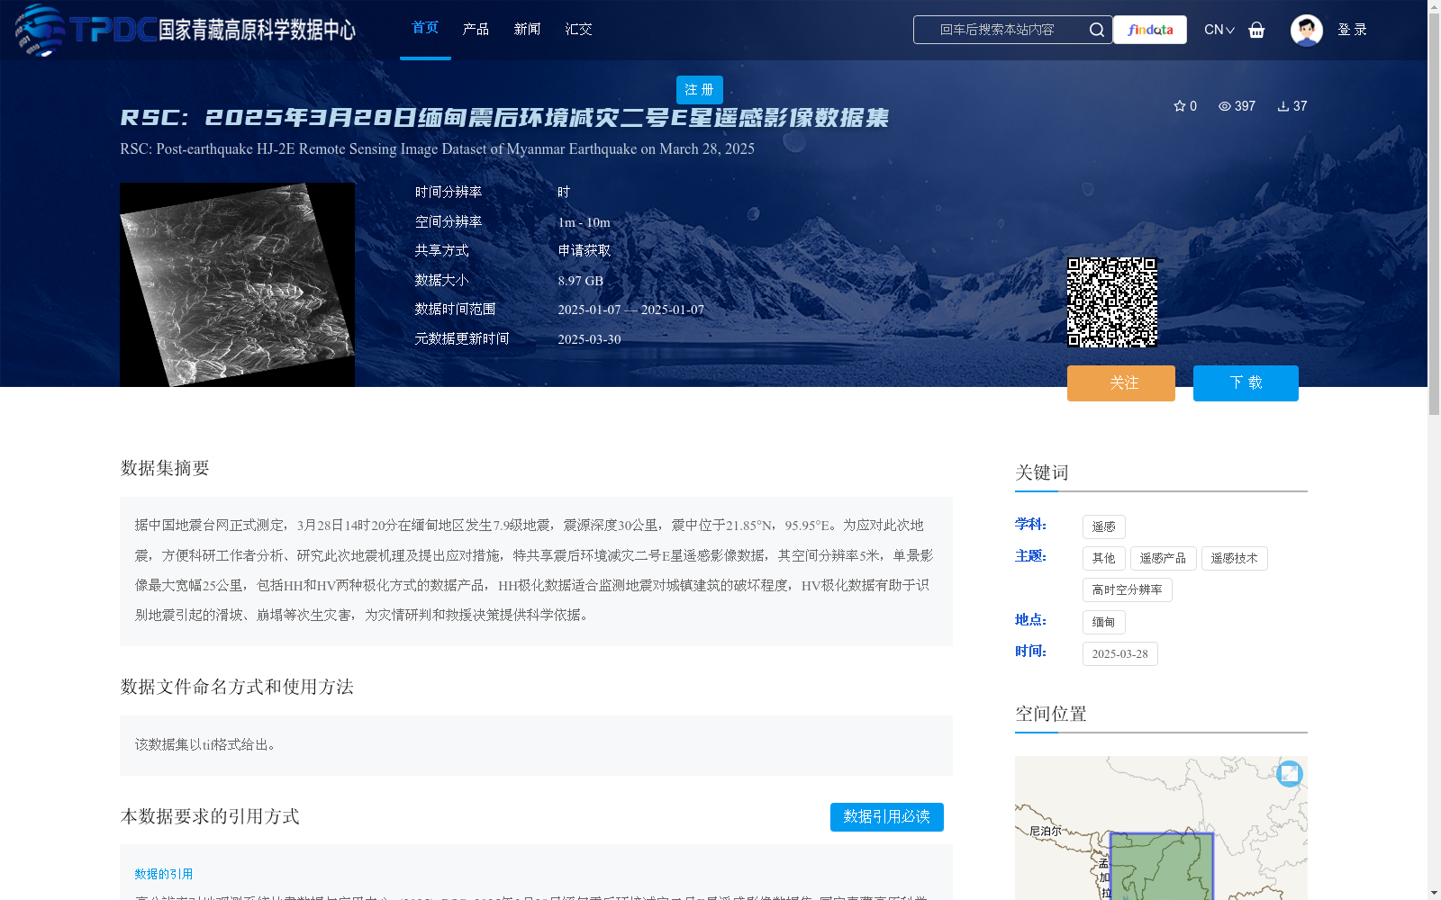Click the 2025-03-28 time tag
Screen dimensions: 1441x900
tap(1120, 653)
